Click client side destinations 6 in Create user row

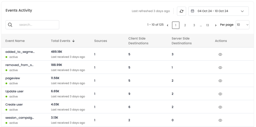pyautogui.click(x=129, y=107)
